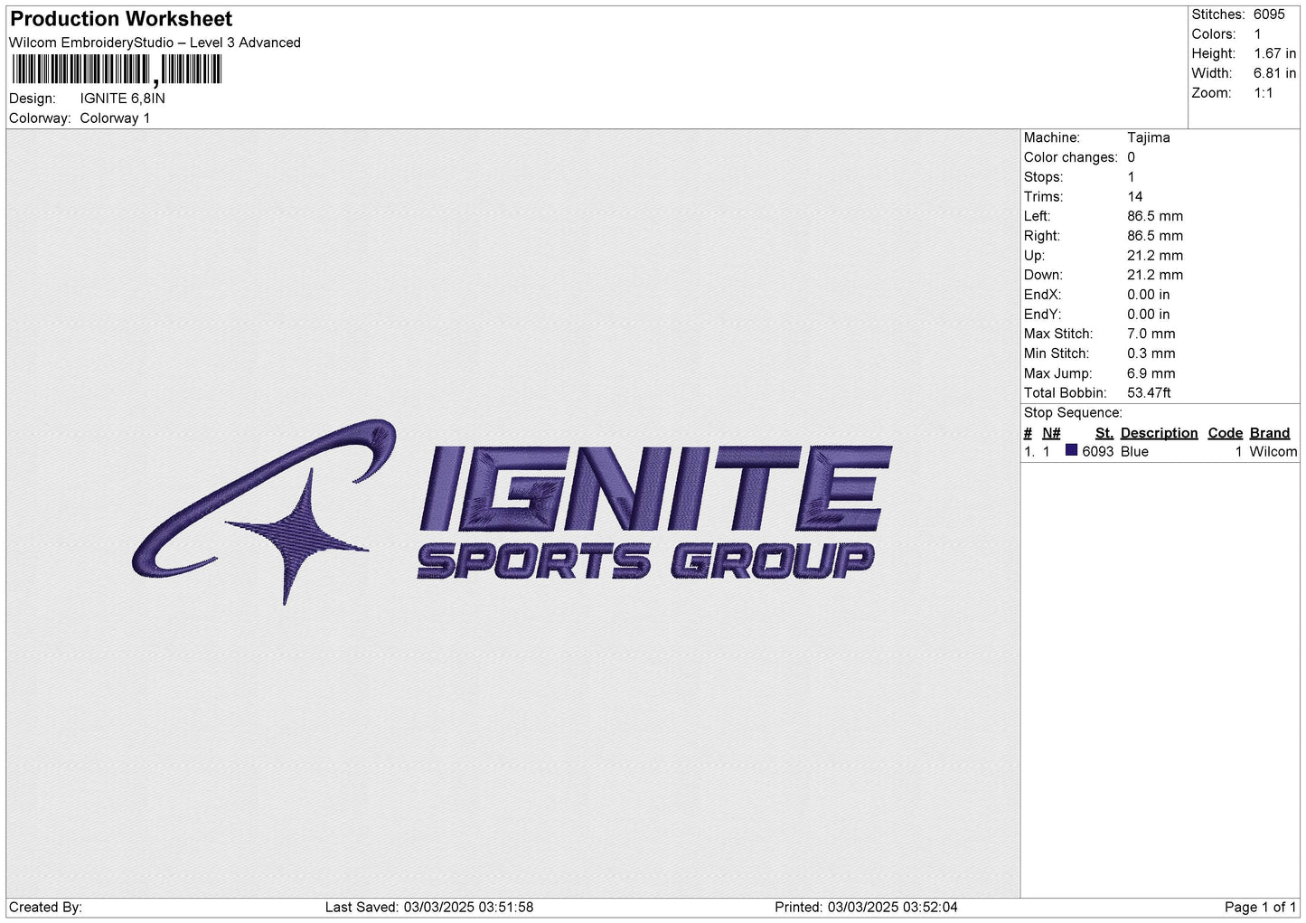This screenshot has width=1306, height=923.
Task: Click the Colors count value
Action: (1258, 34)
